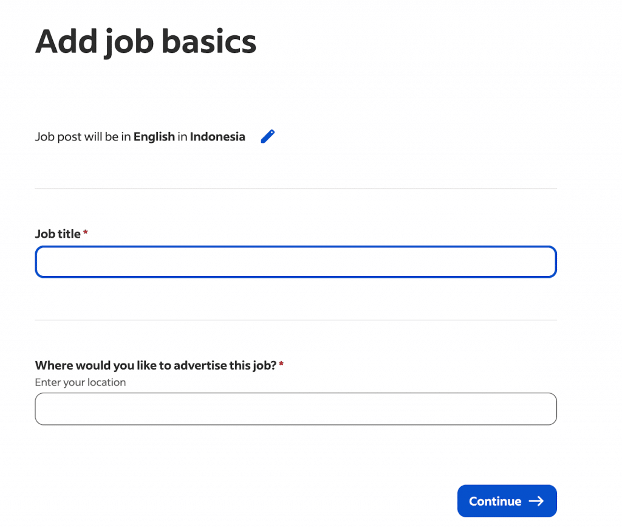Viewport: 622px width, 527px height.
Task: Click inside the Job title input field
Action: tap(296, 261)
